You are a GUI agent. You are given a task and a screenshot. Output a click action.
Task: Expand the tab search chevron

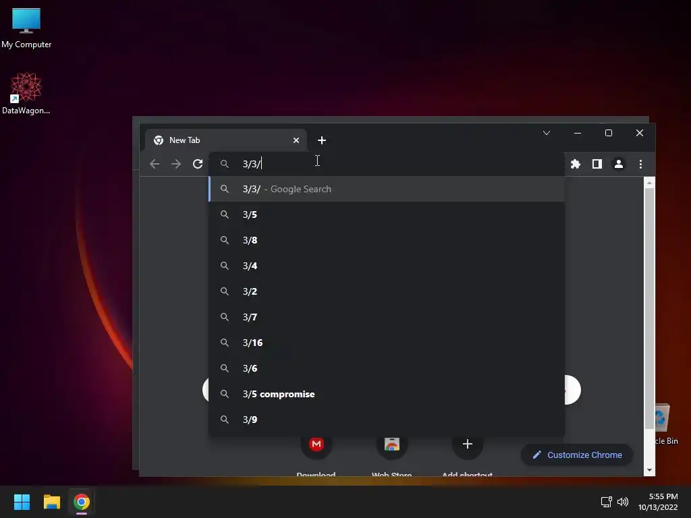click(x=547, y=133)
